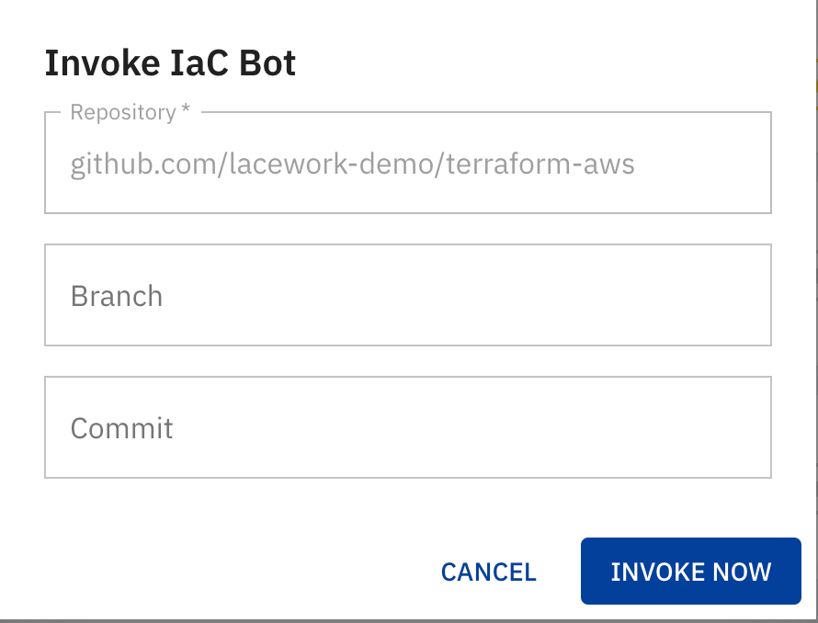Trigger the IaC Bot invocation button
The width and height of the screenshot is (818, 623).
pos(690,571)
